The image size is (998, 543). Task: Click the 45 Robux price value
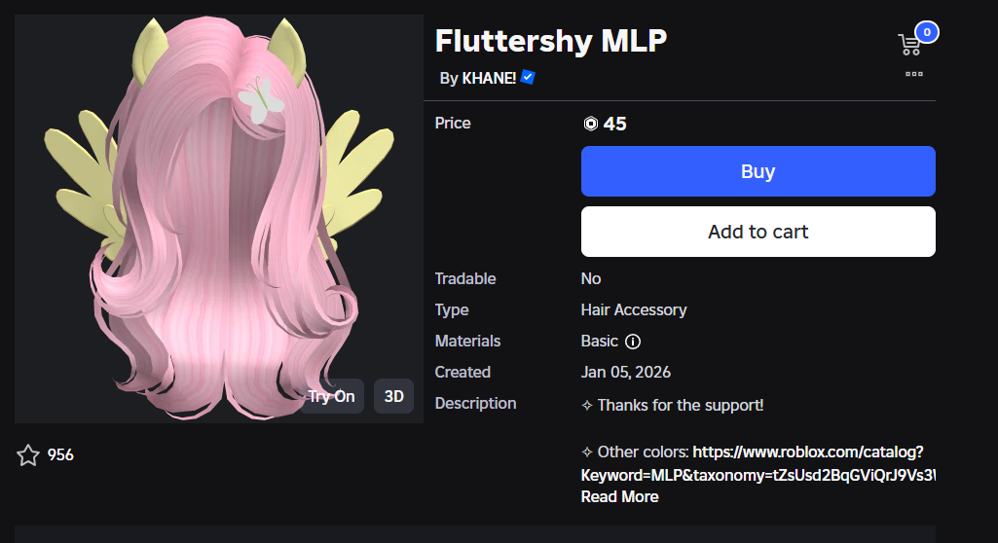point(614,124)
